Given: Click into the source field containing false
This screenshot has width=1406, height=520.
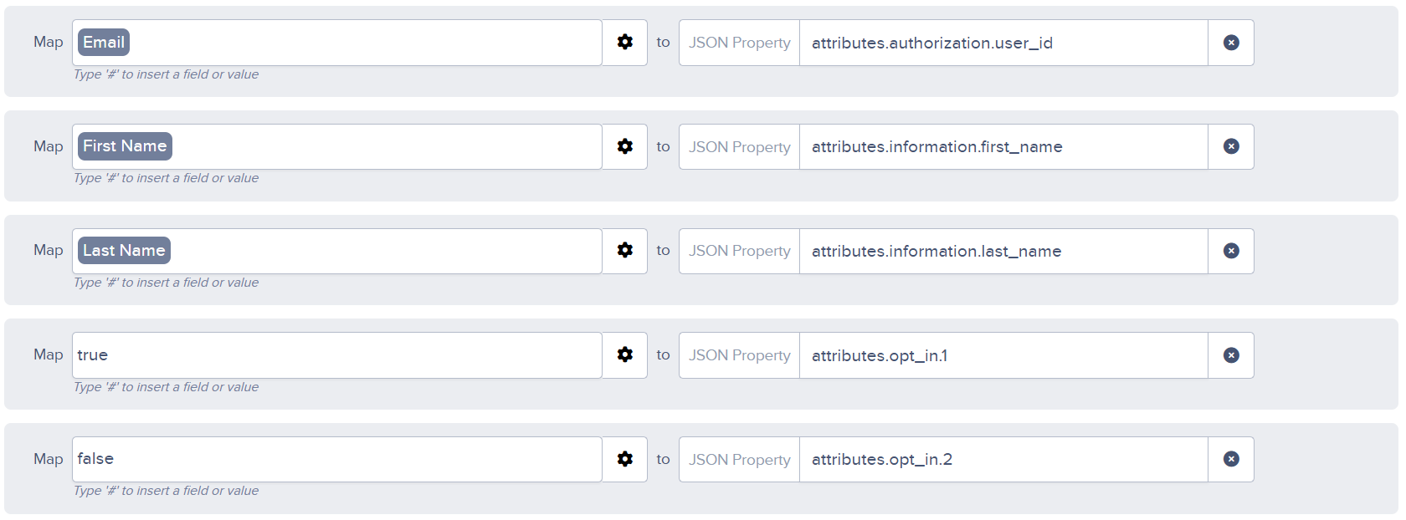Looking at the screenshot, I should coord(337,459).
